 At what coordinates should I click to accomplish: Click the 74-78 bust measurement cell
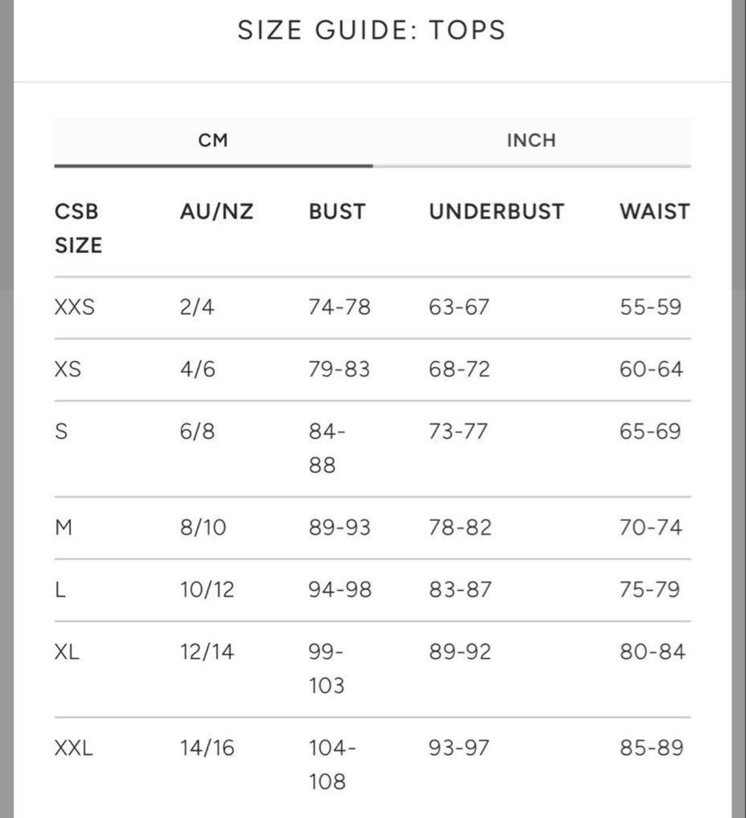coord(340,308)
